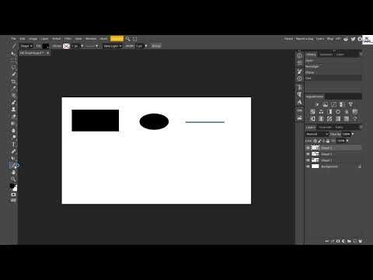Select the Move tool
The image size is (373, 280).
click(x=13, y=53)
